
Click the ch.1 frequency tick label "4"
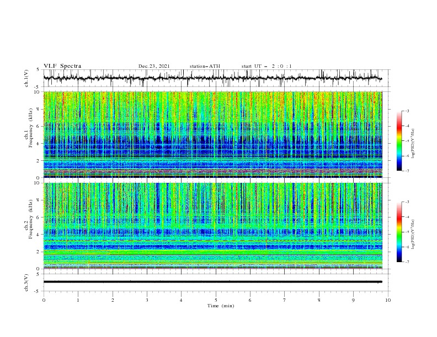(39, 144)
